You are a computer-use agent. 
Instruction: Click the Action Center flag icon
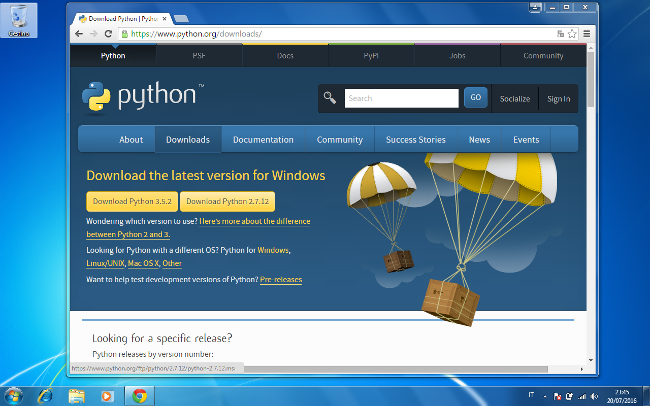(557, 396)
